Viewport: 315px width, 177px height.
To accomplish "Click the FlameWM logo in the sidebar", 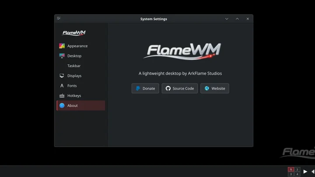I will [x=74, y=33].
